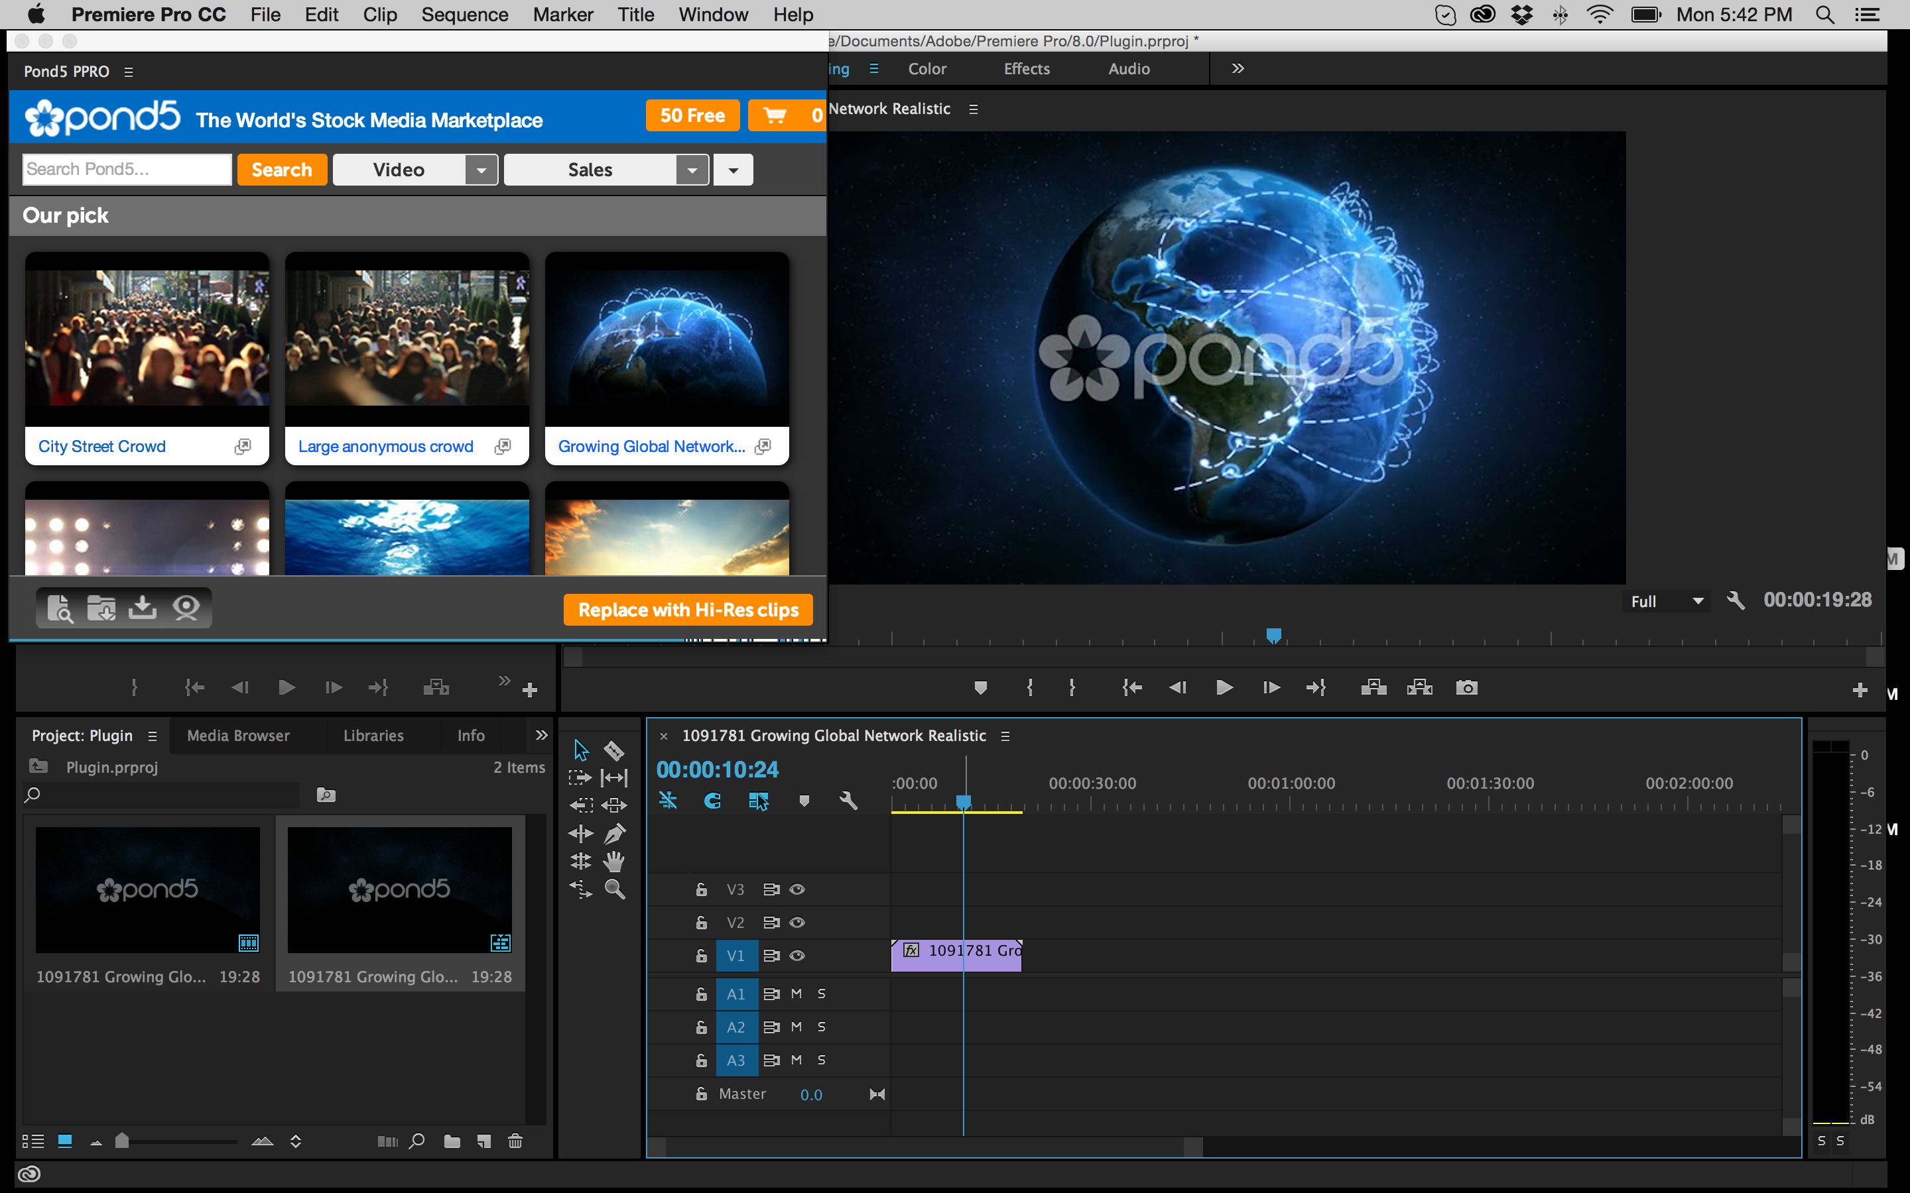Image resolution: width=1910 pixels, height=1193 pixels.
Task: Toggle Linked Selection in timeline
Action: 757,801
